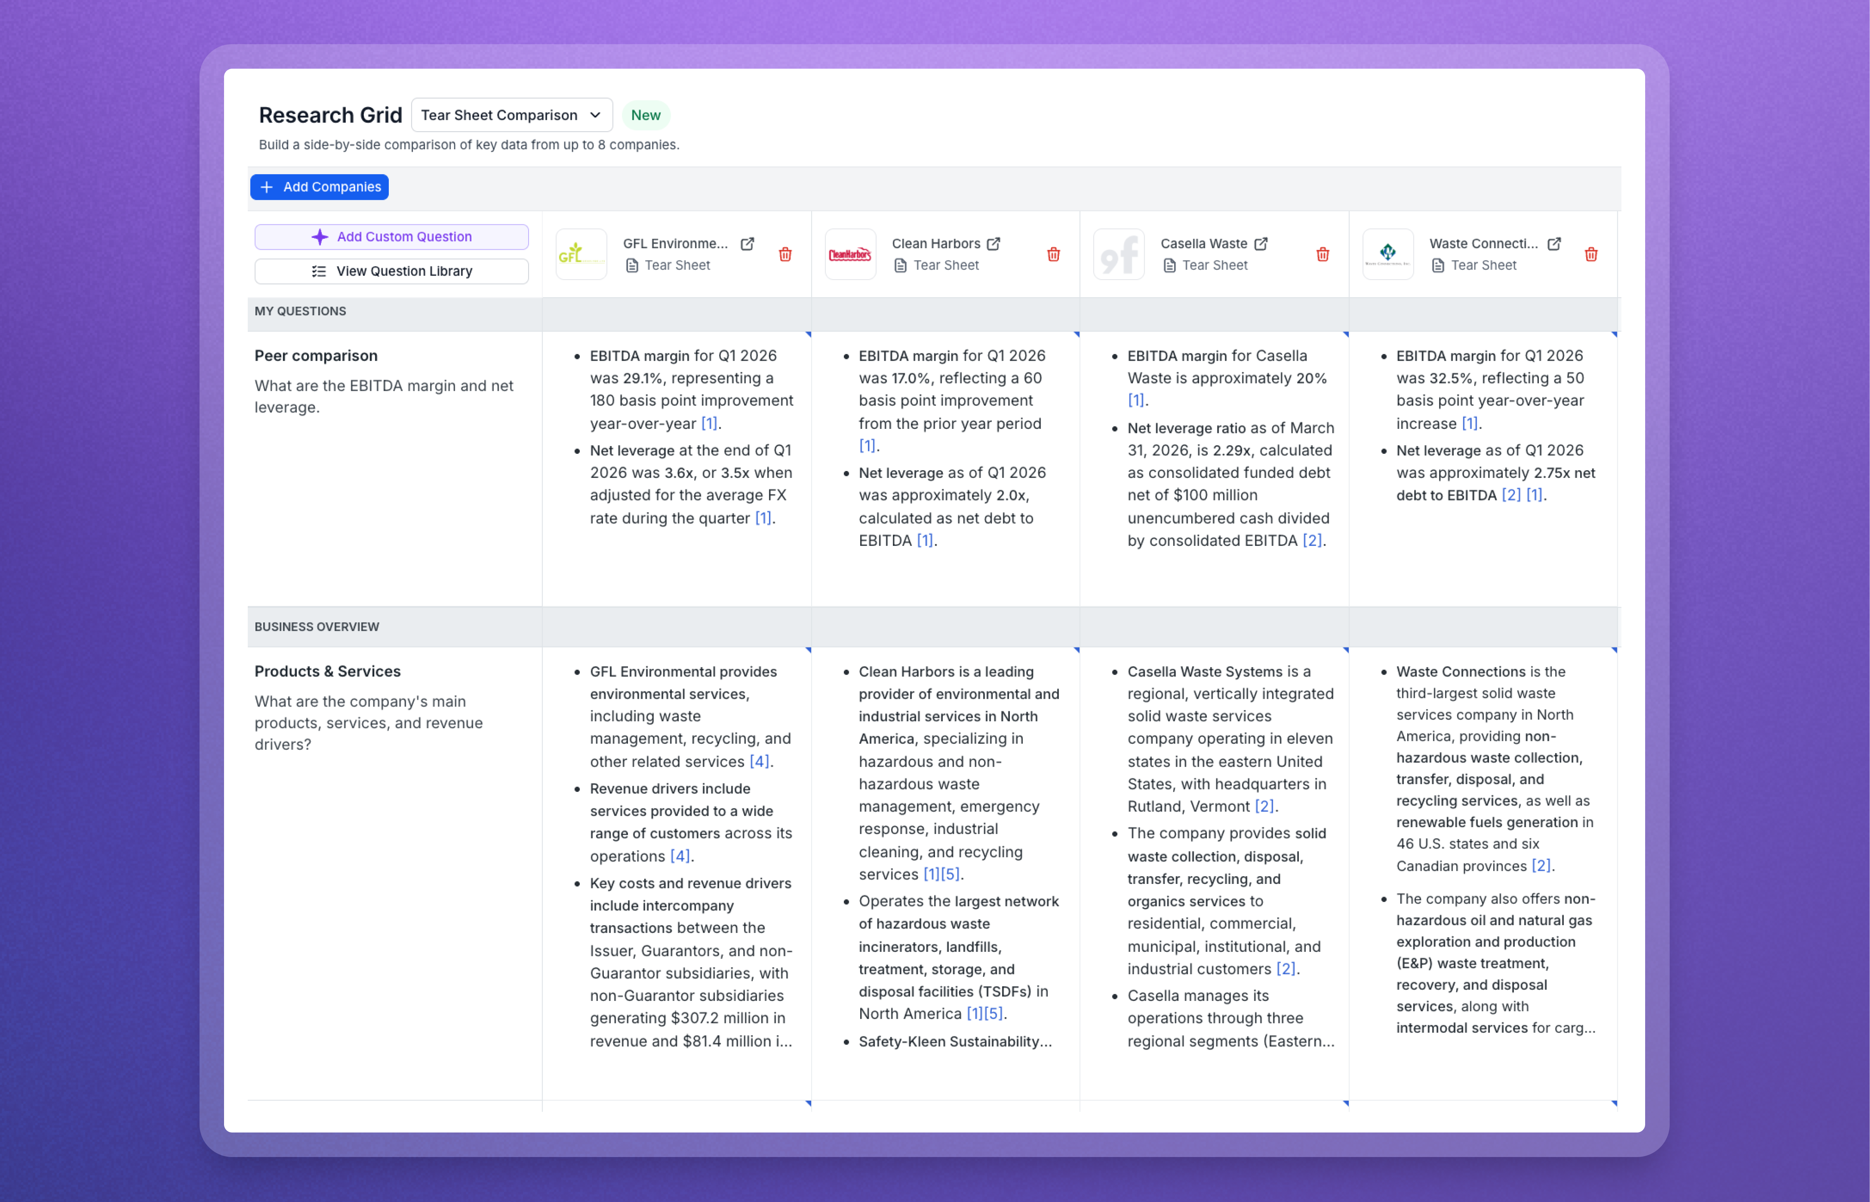Click the document icon beside Waste Connections Tear Sheet
This screenshot has height=1202, width=1870.
[x=1438, y=266]
